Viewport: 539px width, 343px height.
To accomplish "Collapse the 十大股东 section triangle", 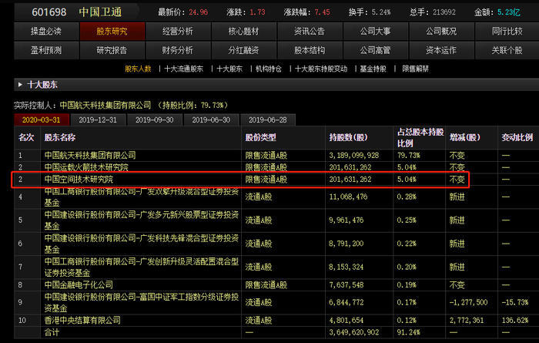I will tap(20, 84).
